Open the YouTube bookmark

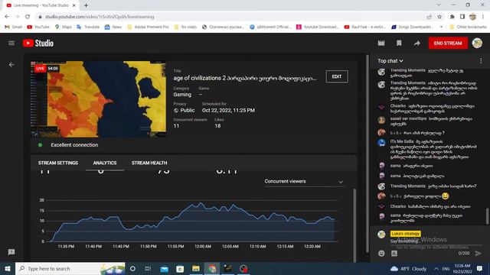(38, 27)
